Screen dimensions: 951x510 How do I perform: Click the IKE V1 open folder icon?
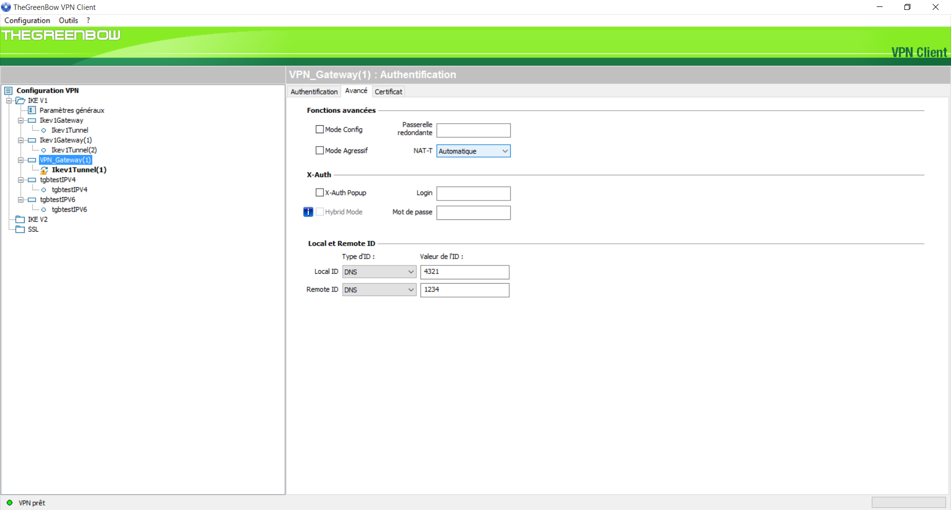coord(20,101)
